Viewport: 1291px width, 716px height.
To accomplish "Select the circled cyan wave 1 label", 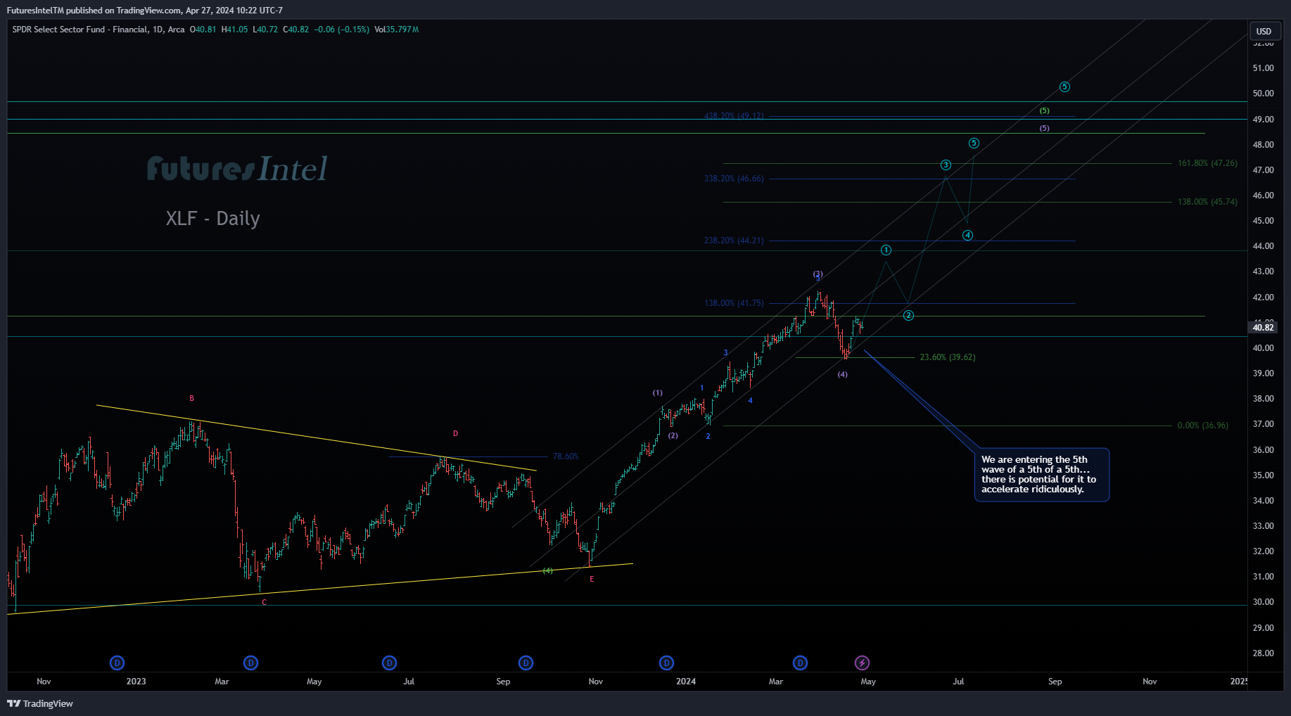I will click(886, 250).
